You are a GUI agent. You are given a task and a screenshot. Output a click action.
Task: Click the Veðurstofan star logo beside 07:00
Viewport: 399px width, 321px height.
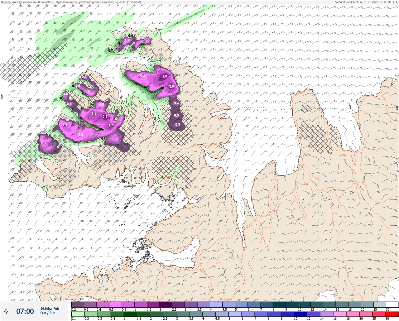pos(6,311)
